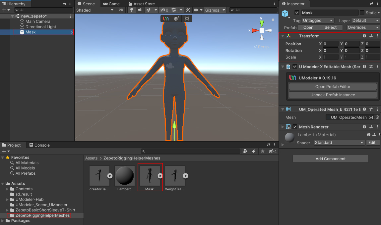
Task: Switch to the Console tab
Action: (x=39, y=145)
